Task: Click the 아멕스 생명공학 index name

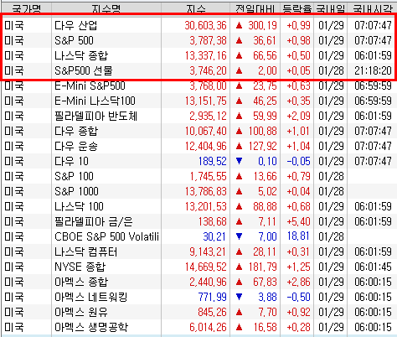Action: 91,327
